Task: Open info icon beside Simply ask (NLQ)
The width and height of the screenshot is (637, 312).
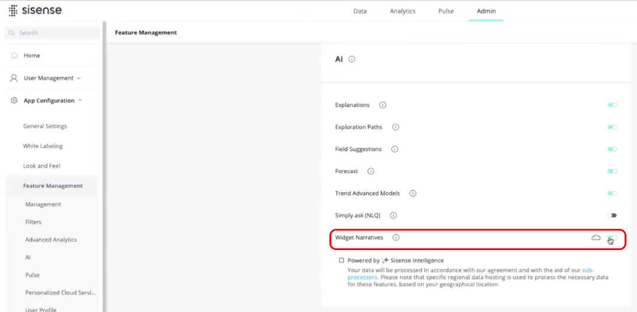Action: coord(393,215)
